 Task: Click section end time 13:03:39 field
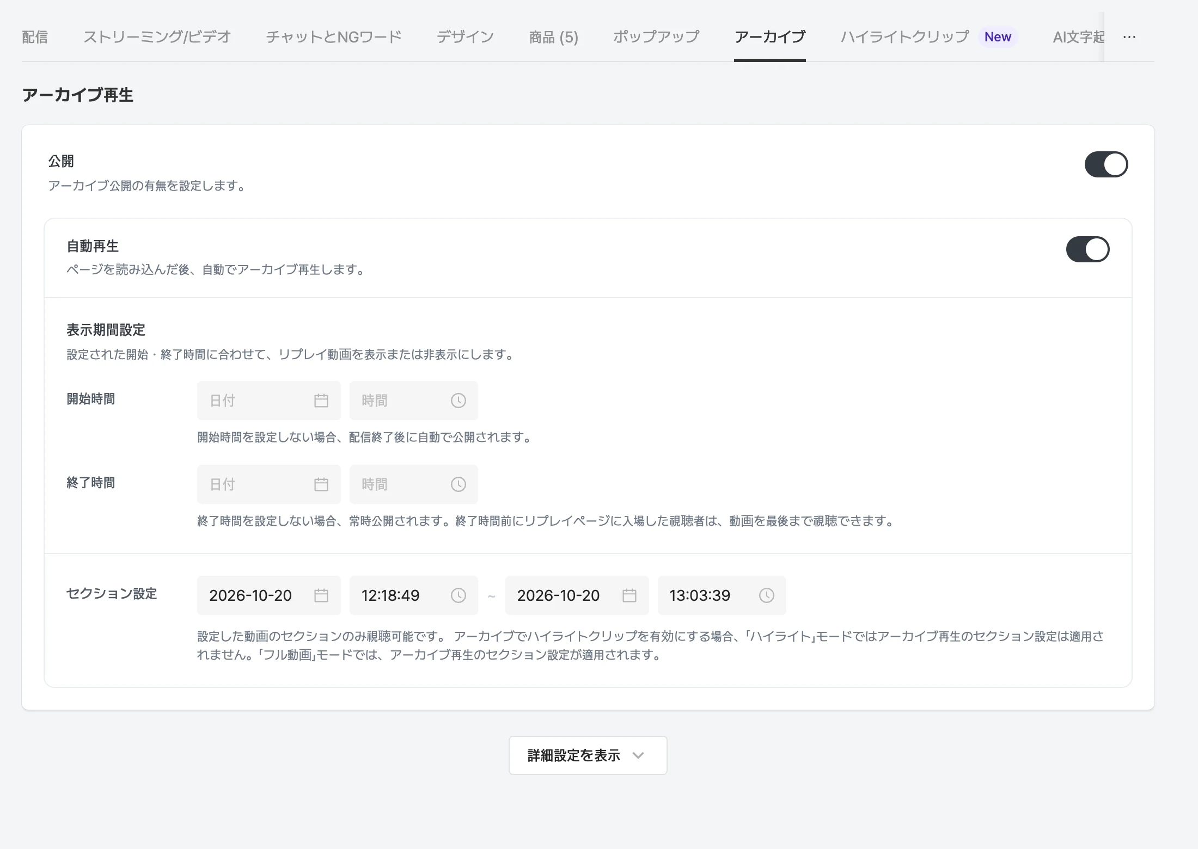tap(722, 595)
